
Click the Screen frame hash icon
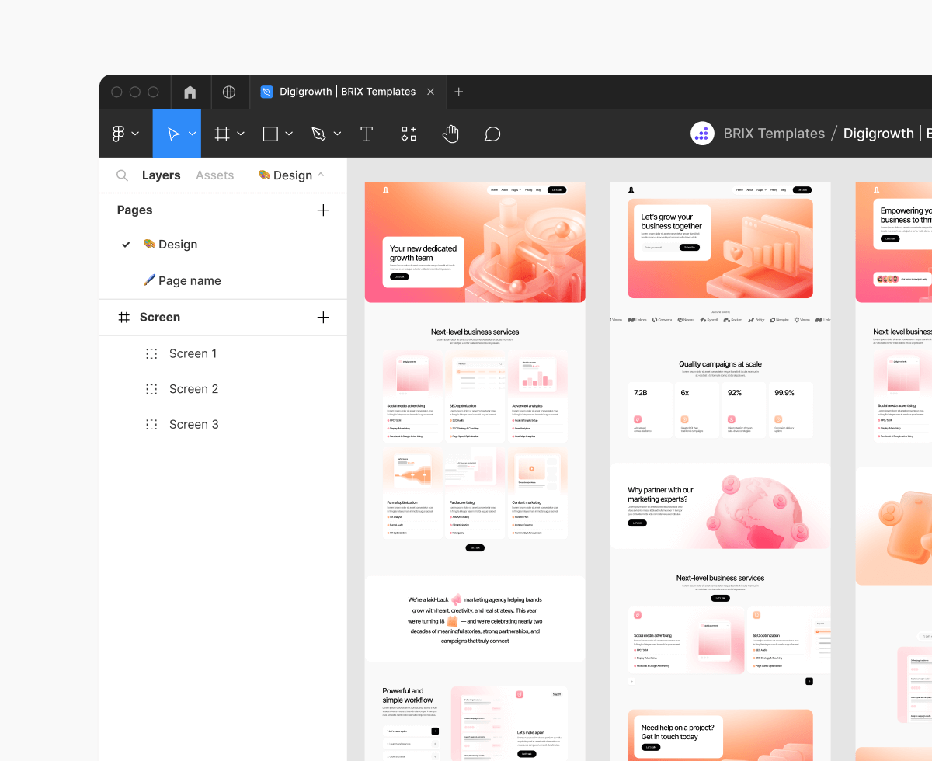coord(123,318)
